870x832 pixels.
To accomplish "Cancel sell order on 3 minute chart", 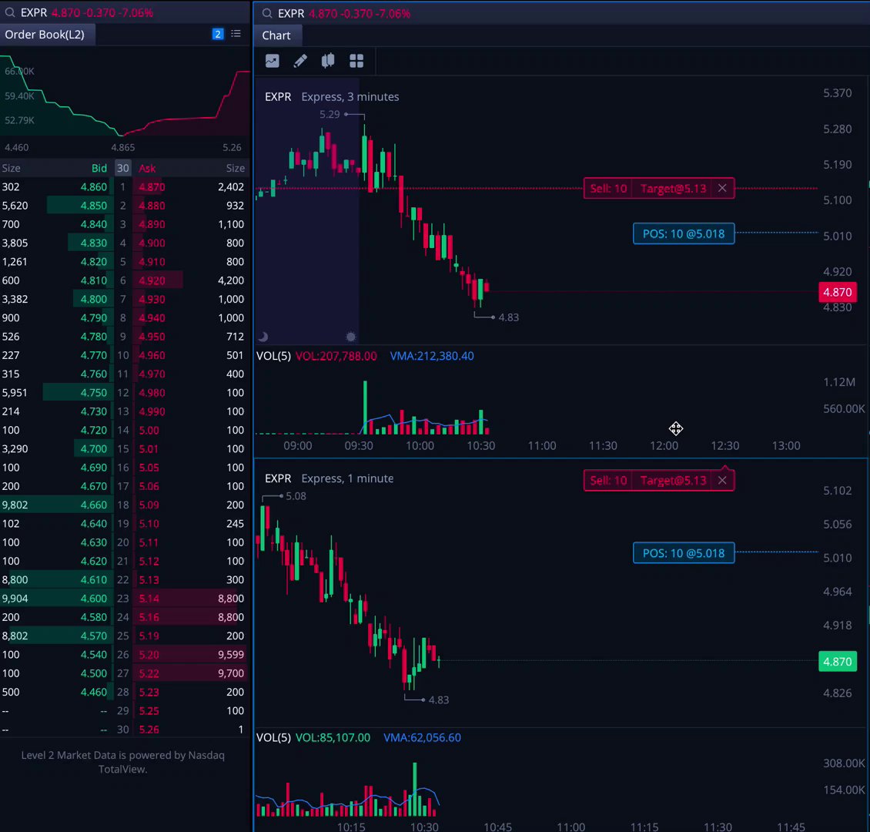I will pos(722,188).
